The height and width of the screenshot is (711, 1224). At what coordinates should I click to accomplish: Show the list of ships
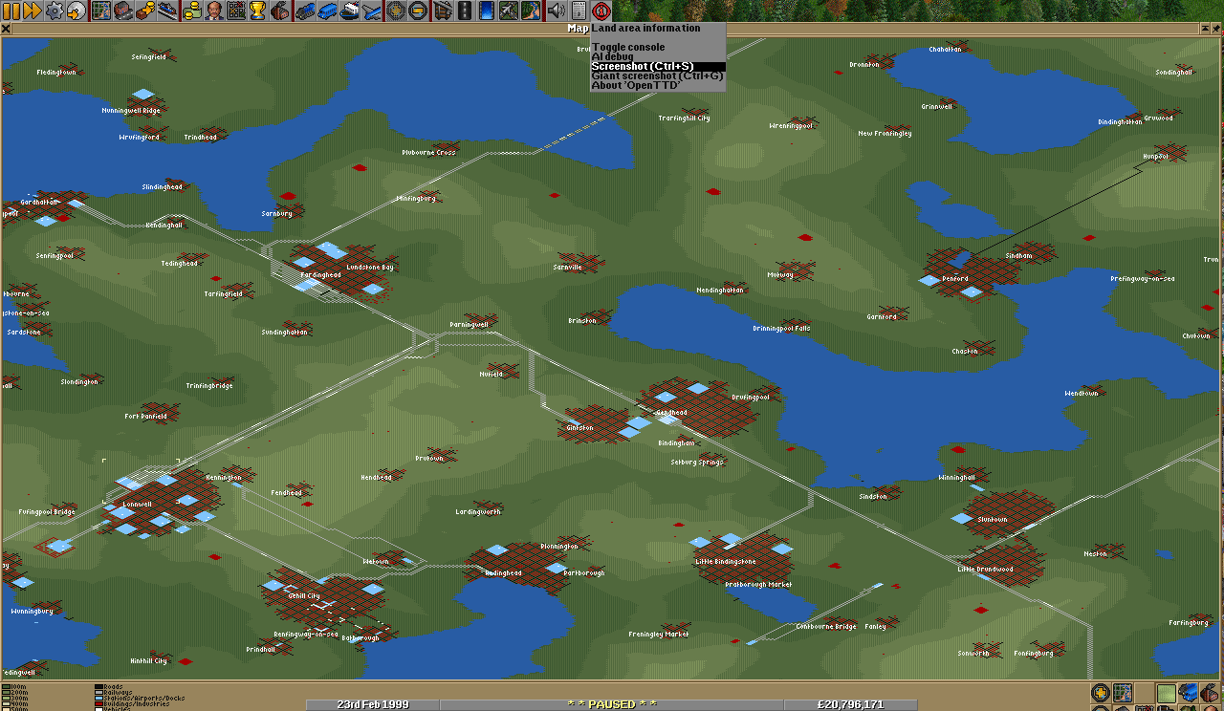[347, 11]
